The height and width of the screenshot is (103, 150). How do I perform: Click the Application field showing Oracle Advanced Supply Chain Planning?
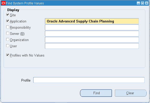(x=92, y=21)
